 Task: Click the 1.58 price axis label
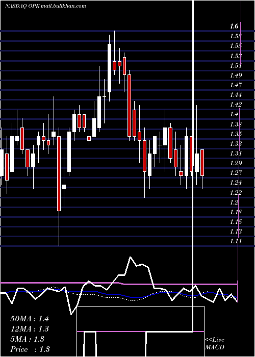click(236, 36)
